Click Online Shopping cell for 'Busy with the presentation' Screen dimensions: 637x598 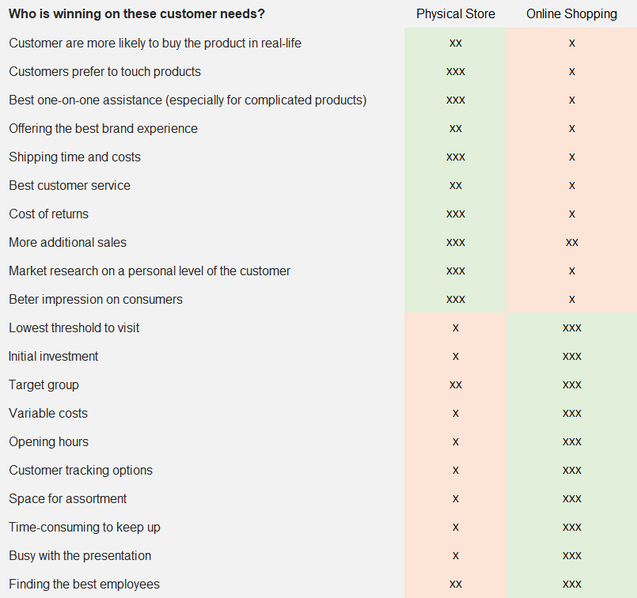(571, 556)
